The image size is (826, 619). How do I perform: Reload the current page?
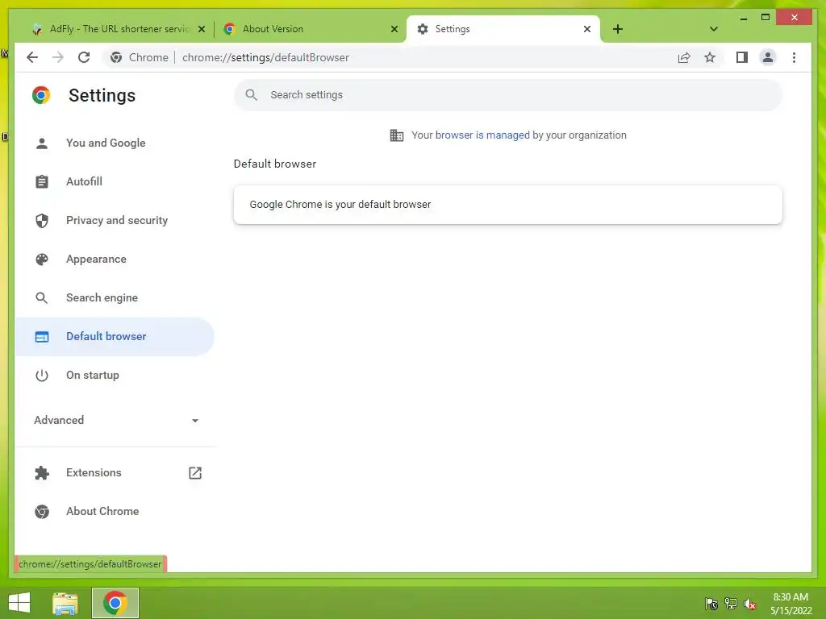click(84, 57)
